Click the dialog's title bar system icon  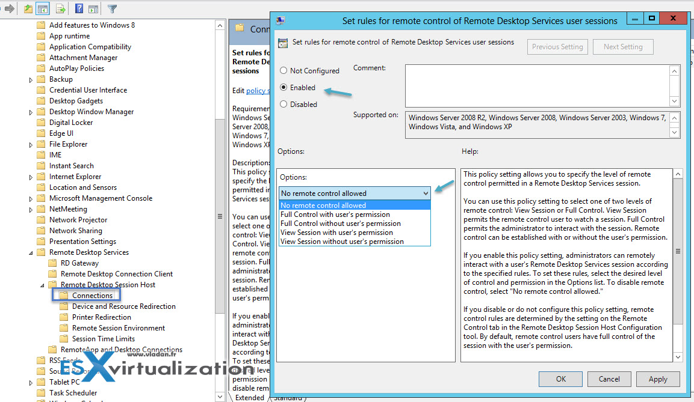click(x=280, y=20)
